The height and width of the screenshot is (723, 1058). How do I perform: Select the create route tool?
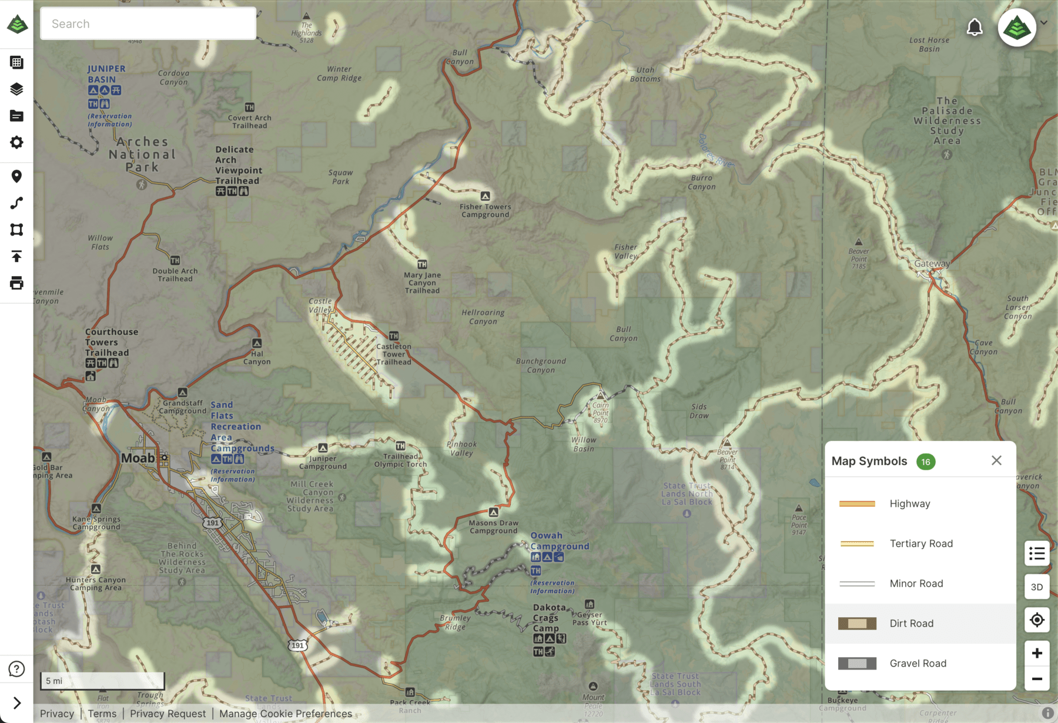coord(16,203)
